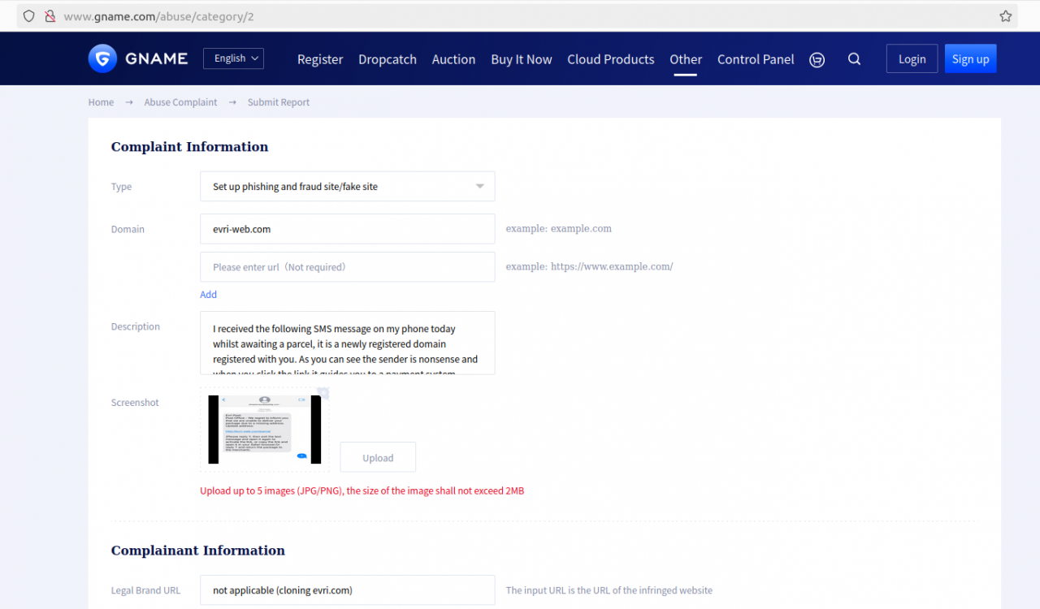1040x609 pixels.
Task: Click the infringed website URL hint text
Action: pos(609,590)
